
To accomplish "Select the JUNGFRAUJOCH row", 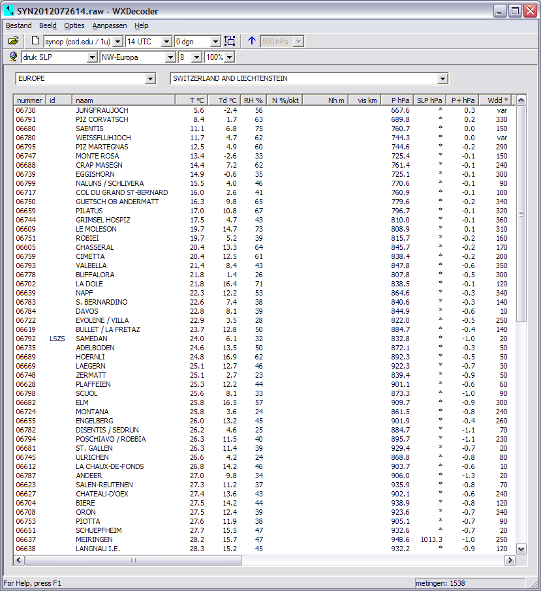I will coord(264,110).
